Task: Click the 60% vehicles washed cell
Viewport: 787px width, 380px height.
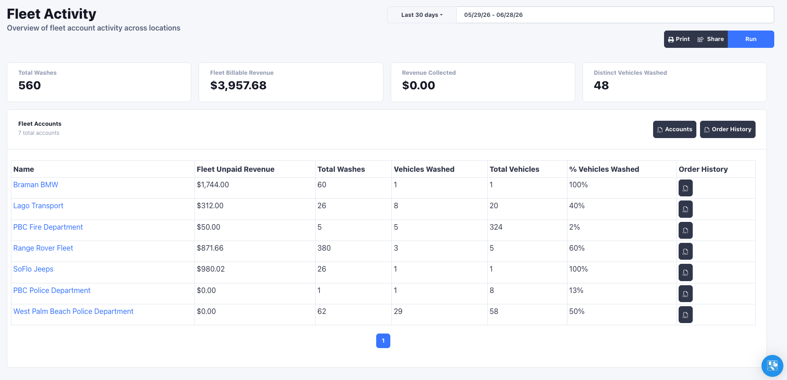Action: click(622, 251)
